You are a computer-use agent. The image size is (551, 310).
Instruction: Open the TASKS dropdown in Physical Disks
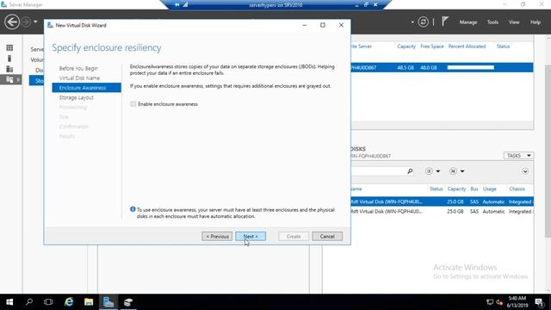coord(518,155)
